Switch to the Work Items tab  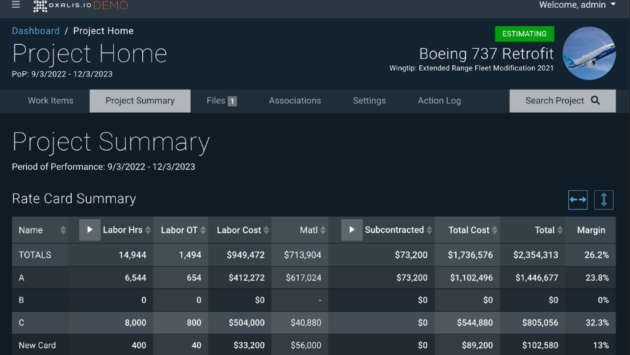(x=51, y=101)
